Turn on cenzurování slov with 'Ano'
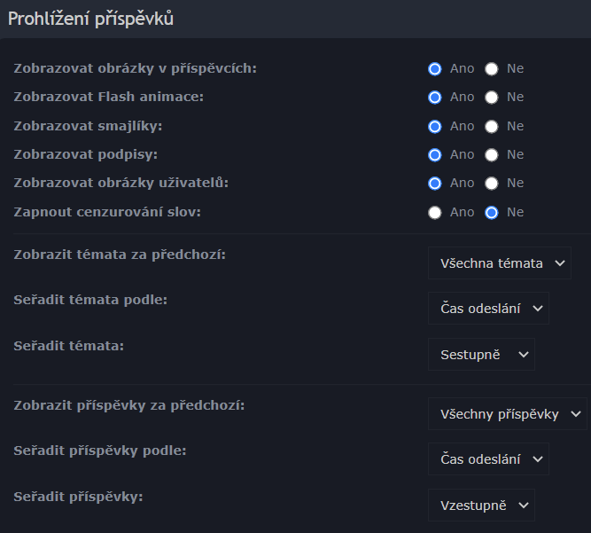The height and width of the screenshot is (533, 591). click(434, 212)
